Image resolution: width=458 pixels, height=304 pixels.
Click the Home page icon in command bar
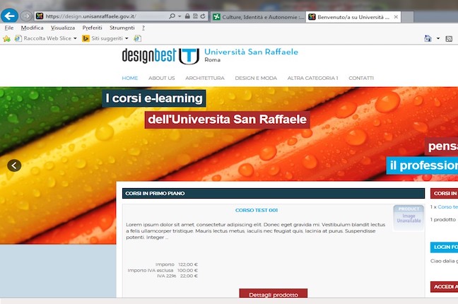[428, 38]
